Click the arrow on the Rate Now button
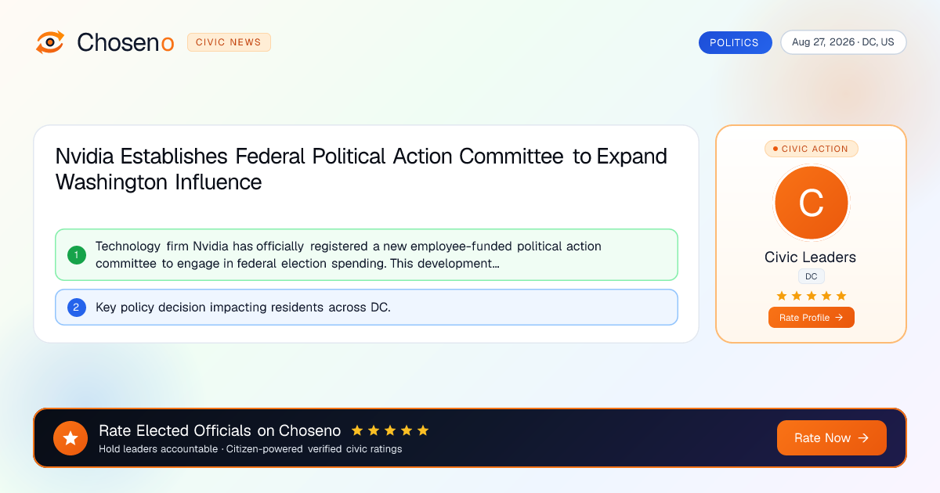Image resolution: width=940 pixels, height=493 pixels. coord(863,438)
